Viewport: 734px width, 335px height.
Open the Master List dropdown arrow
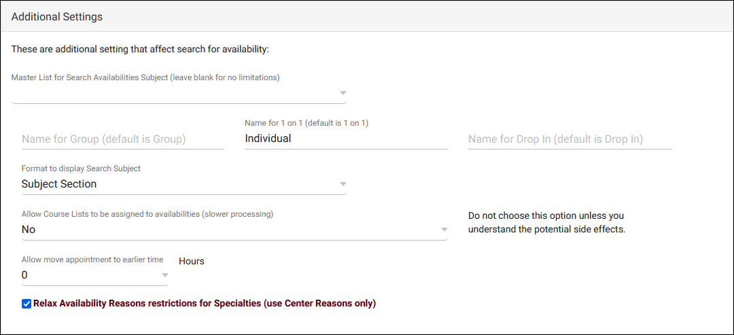[x=343, y=93]
